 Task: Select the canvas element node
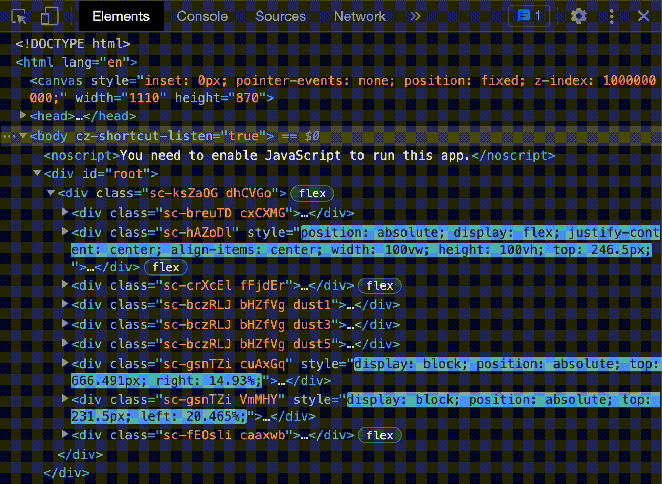(343, 89)
